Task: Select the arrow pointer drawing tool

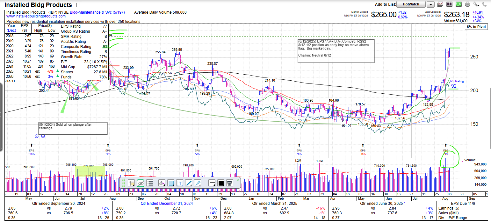Action: tap(197, 183)
